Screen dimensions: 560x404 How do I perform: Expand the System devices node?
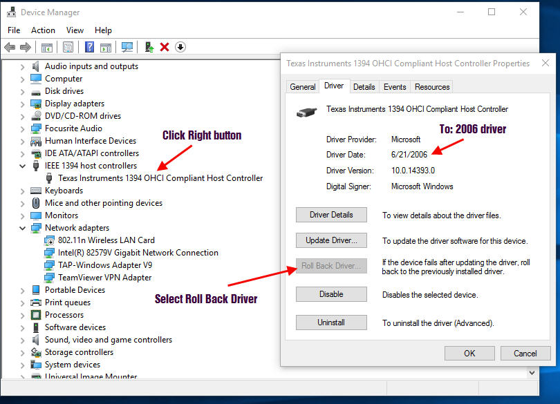pyautogui.click(x=23, y=365)
